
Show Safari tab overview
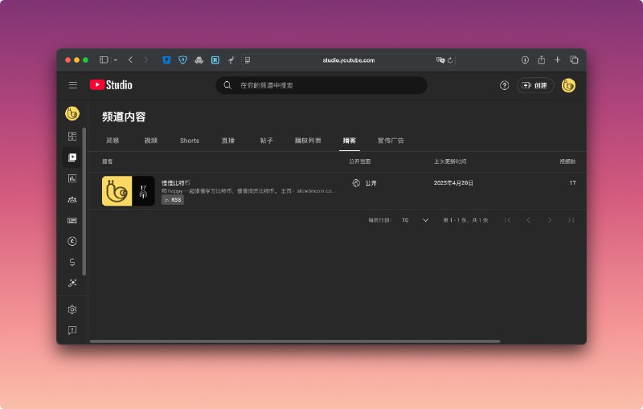(x=574, y=59)
